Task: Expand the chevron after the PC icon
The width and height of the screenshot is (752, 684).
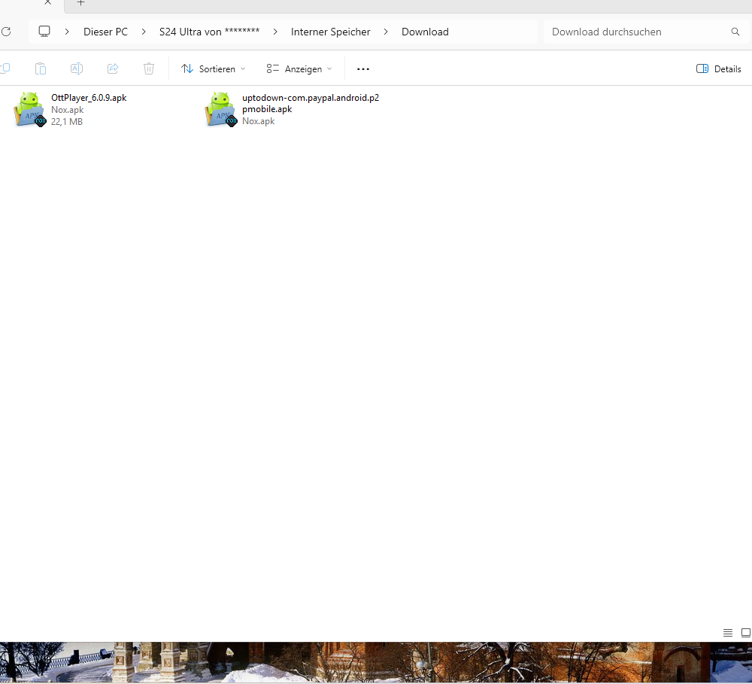Action: [67, 32]
